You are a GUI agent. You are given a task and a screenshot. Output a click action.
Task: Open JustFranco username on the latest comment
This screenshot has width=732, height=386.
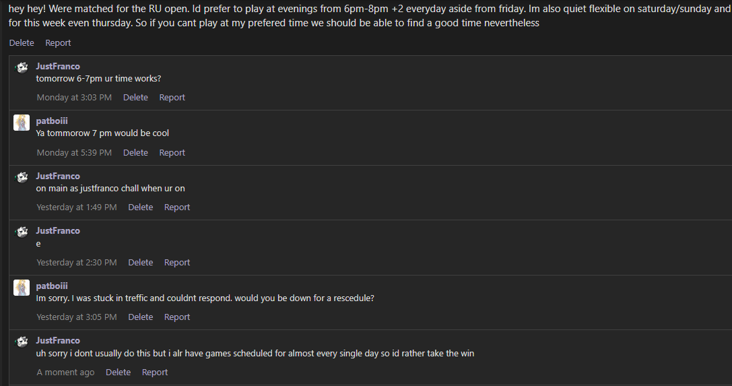tap(58, 340)
